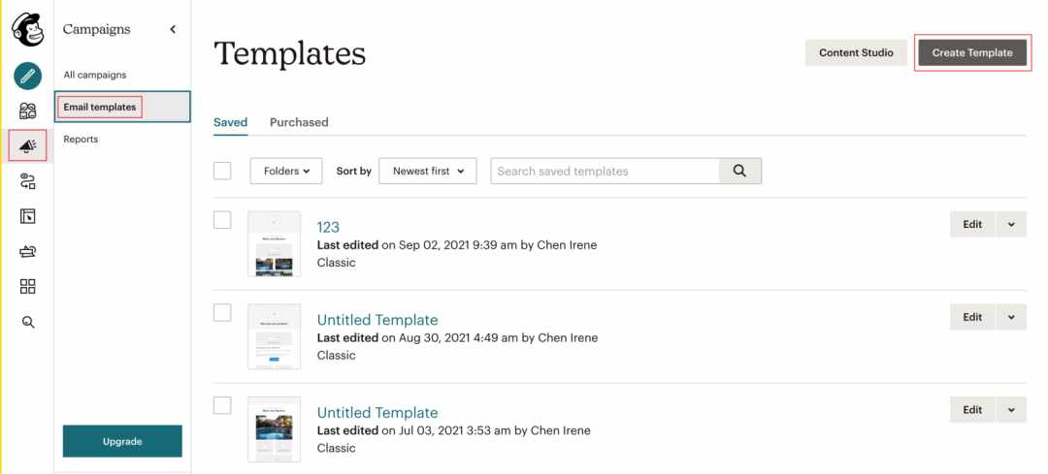
Task: Open the Website icon in sidebar
Action: click(27, 216)
